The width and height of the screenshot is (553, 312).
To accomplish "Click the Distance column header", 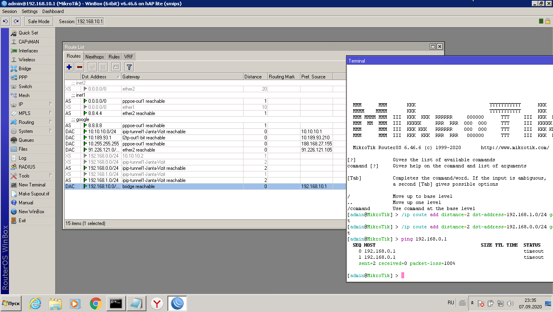I will (x=255, y=77).
